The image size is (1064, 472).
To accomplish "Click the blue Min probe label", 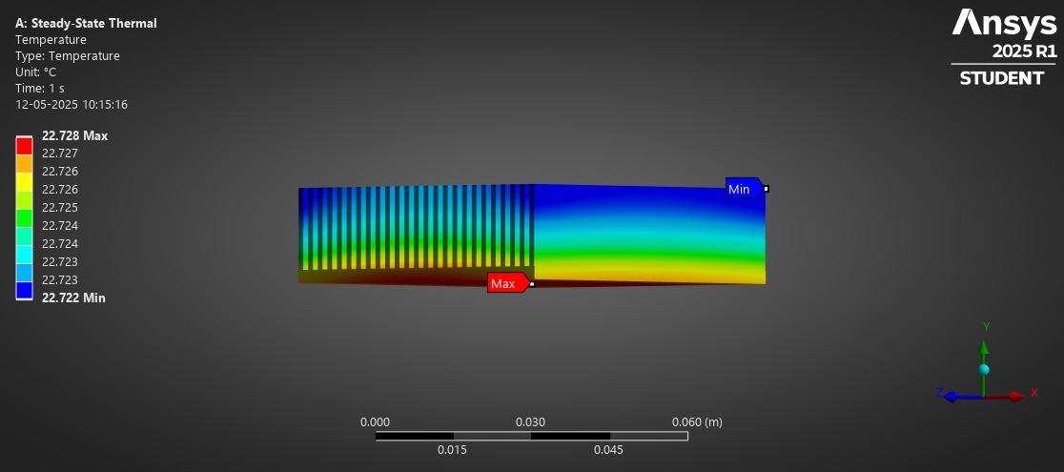I will click(741, 189).
